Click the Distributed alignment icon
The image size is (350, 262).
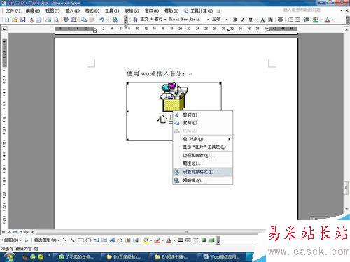(x=280, y=20)
